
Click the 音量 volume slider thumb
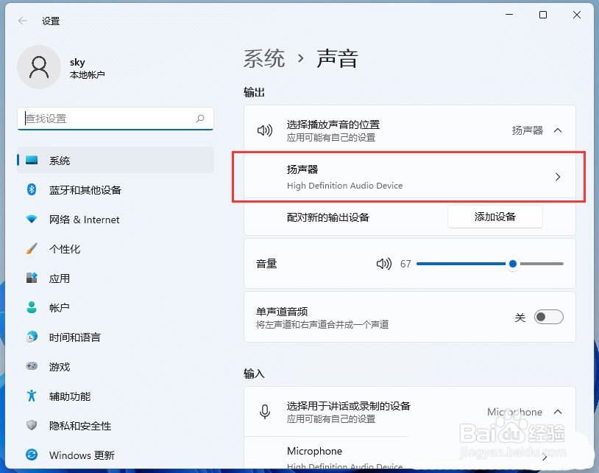click(x=513, y=264)
